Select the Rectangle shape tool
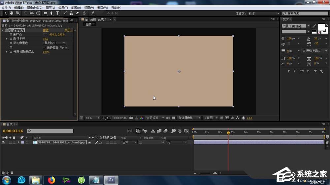The image size is (330, 185). (46, 13)
